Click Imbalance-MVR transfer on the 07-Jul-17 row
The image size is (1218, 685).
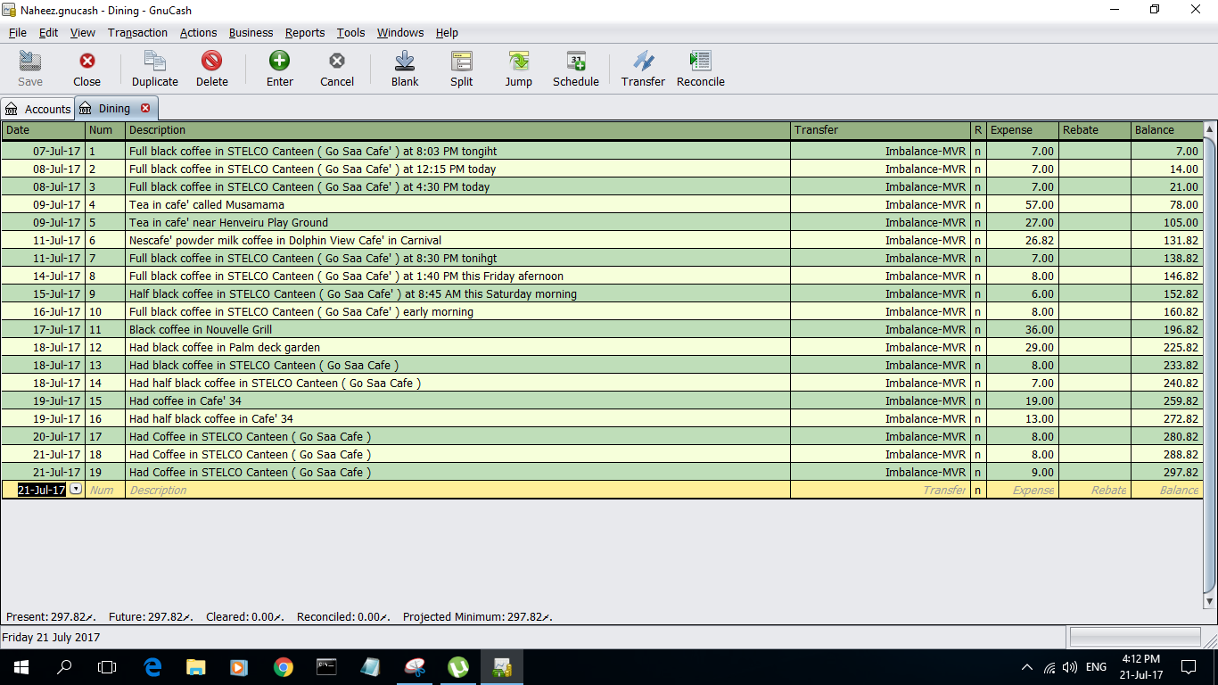coord(926,151)
